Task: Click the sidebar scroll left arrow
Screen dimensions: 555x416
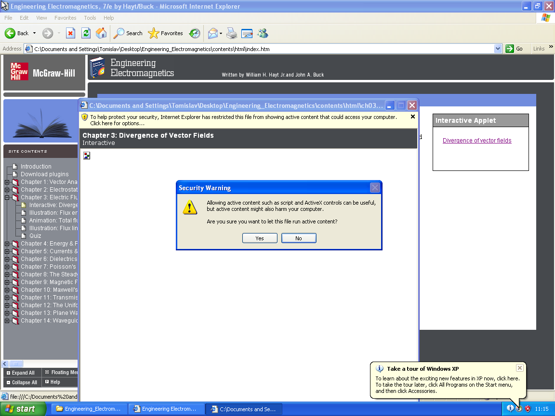Action: pyautogui.click(x=5, y=364)
